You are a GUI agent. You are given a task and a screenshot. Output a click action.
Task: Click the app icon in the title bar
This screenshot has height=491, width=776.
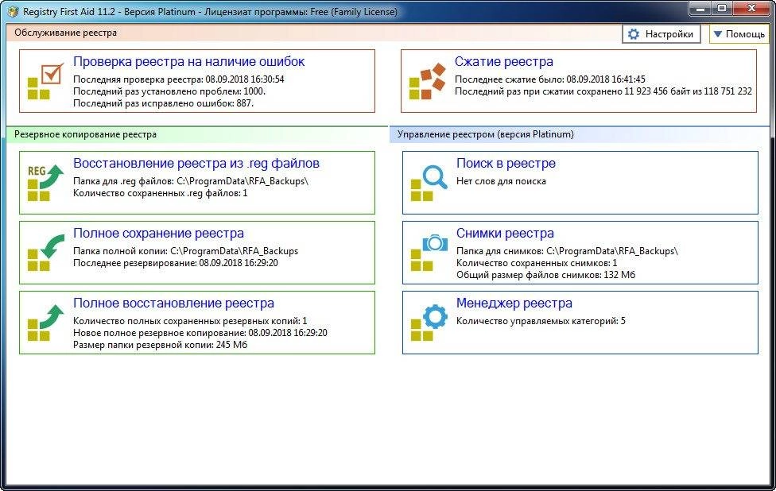[x=13, y=11]
